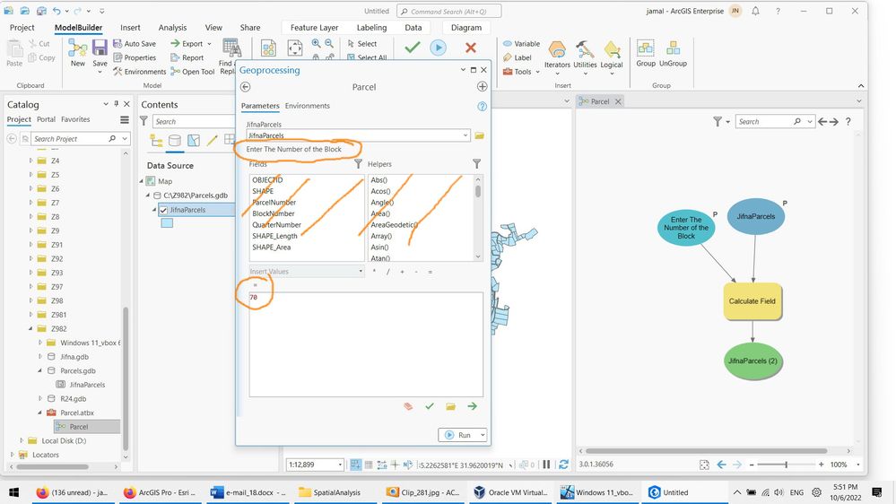Open the Environments settings in ribbon
The image size is (896, 504).
[139, 72]
